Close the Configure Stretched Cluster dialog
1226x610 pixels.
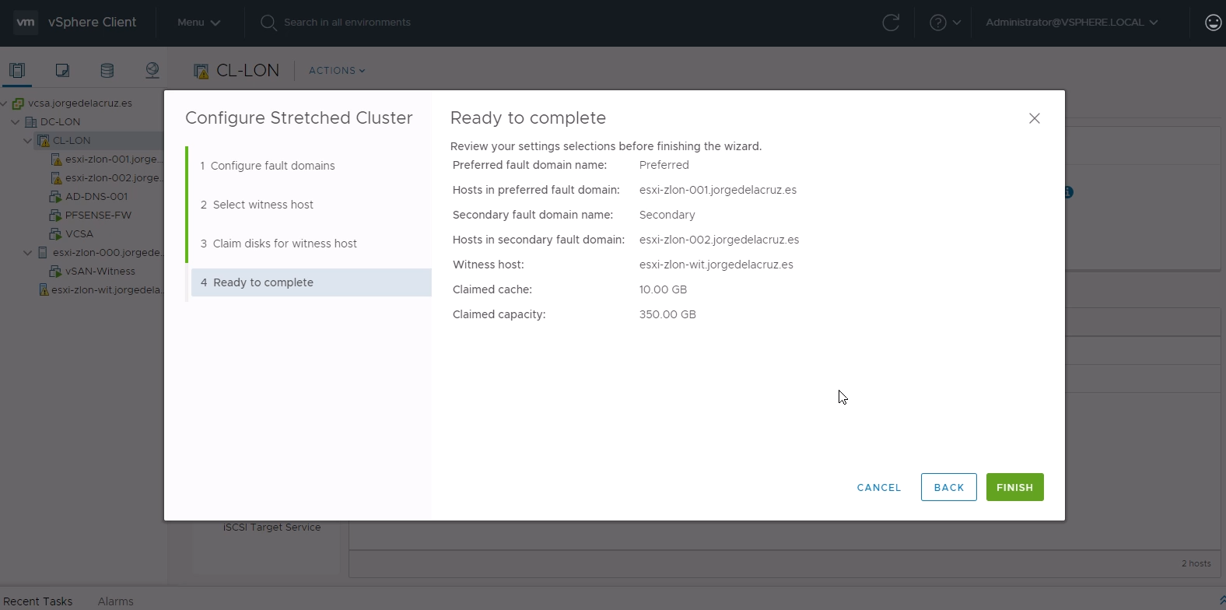[1034, 118]
